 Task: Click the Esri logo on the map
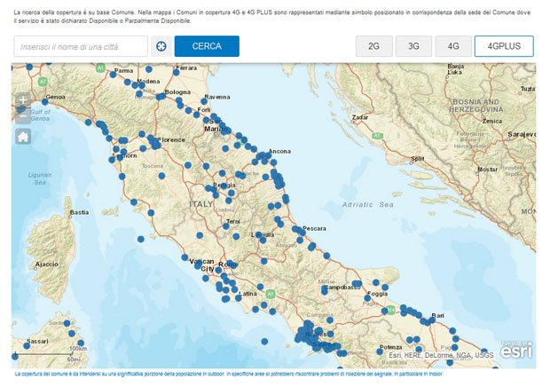pyautogui.click(x=516, y=351)
